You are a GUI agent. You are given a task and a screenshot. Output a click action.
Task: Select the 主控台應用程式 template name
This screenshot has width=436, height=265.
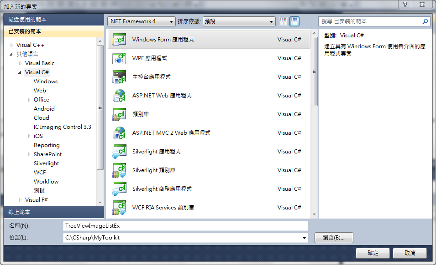152,77
